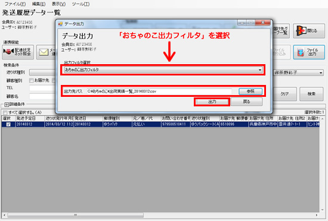Open the ツール(T) menu
The width and height of the screenshot is (328, 221).
click(x=81, y=4)
